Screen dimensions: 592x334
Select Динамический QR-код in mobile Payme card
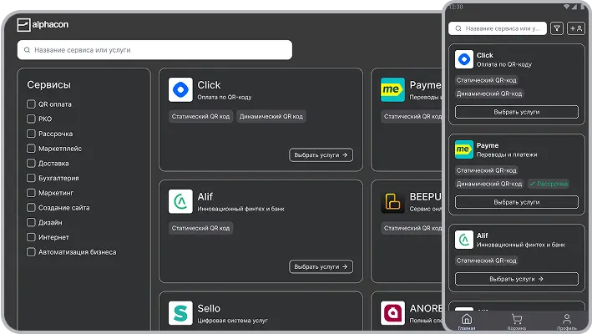click(489, 184)
